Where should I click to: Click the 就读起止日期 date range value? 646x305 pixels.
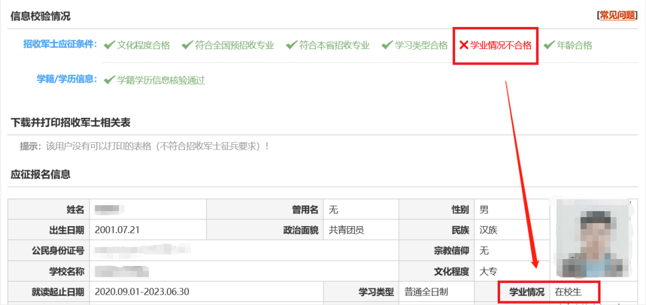tap(142, 292)
